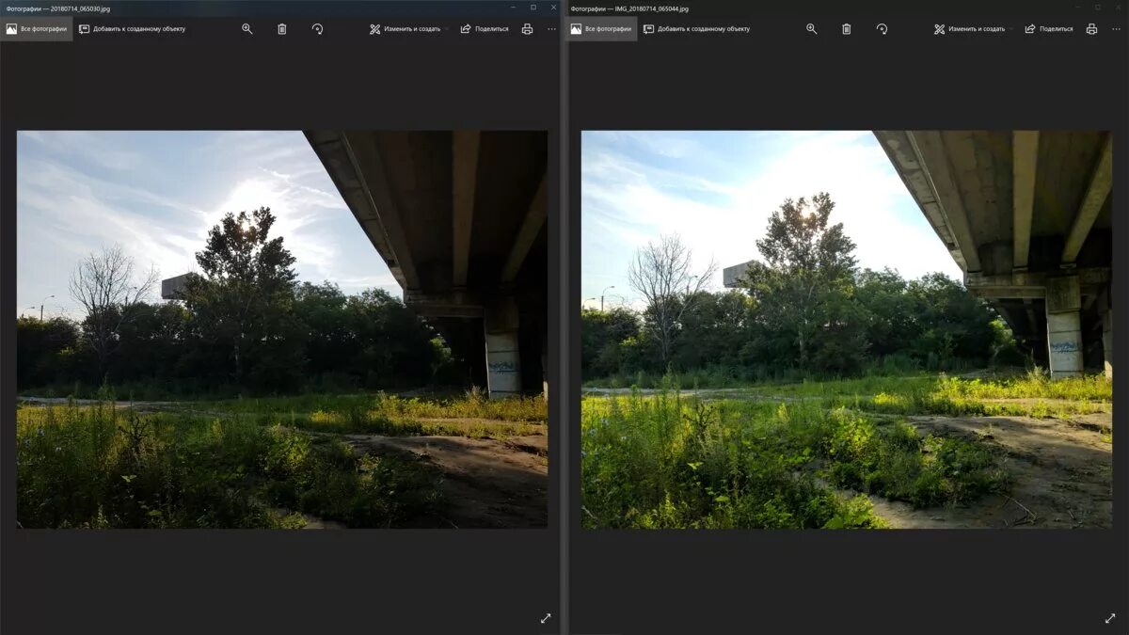Viewport: 1129px width, 635px height.
Task: Maximize the left Photos window
Action: [533, 8]
